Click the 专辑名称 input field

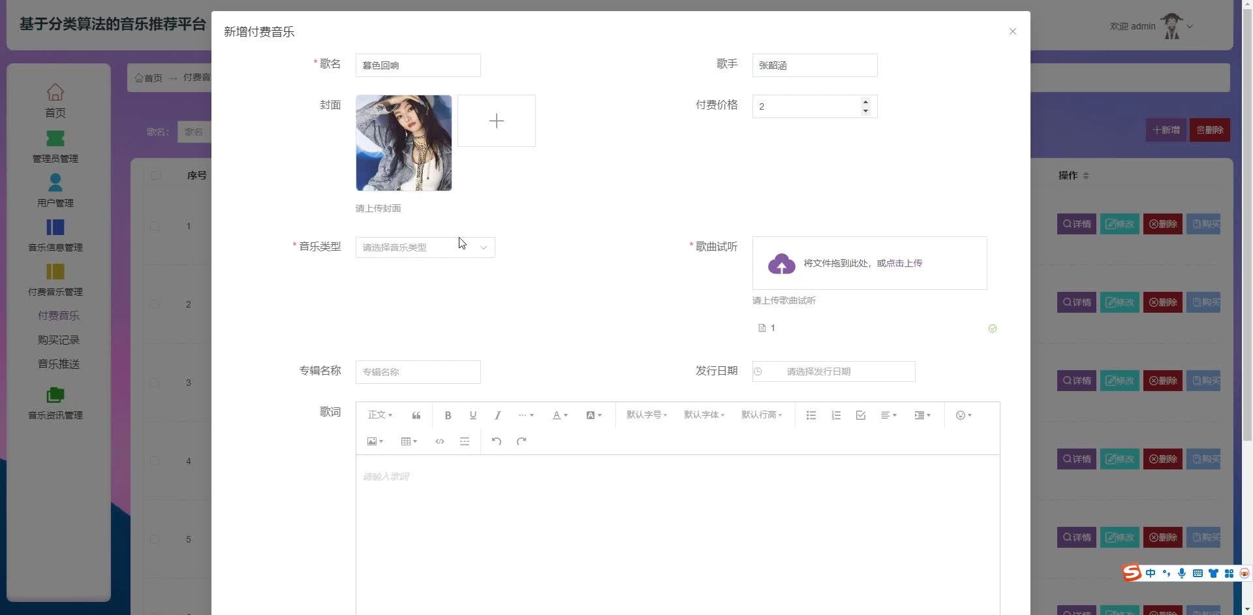point(418,372)
